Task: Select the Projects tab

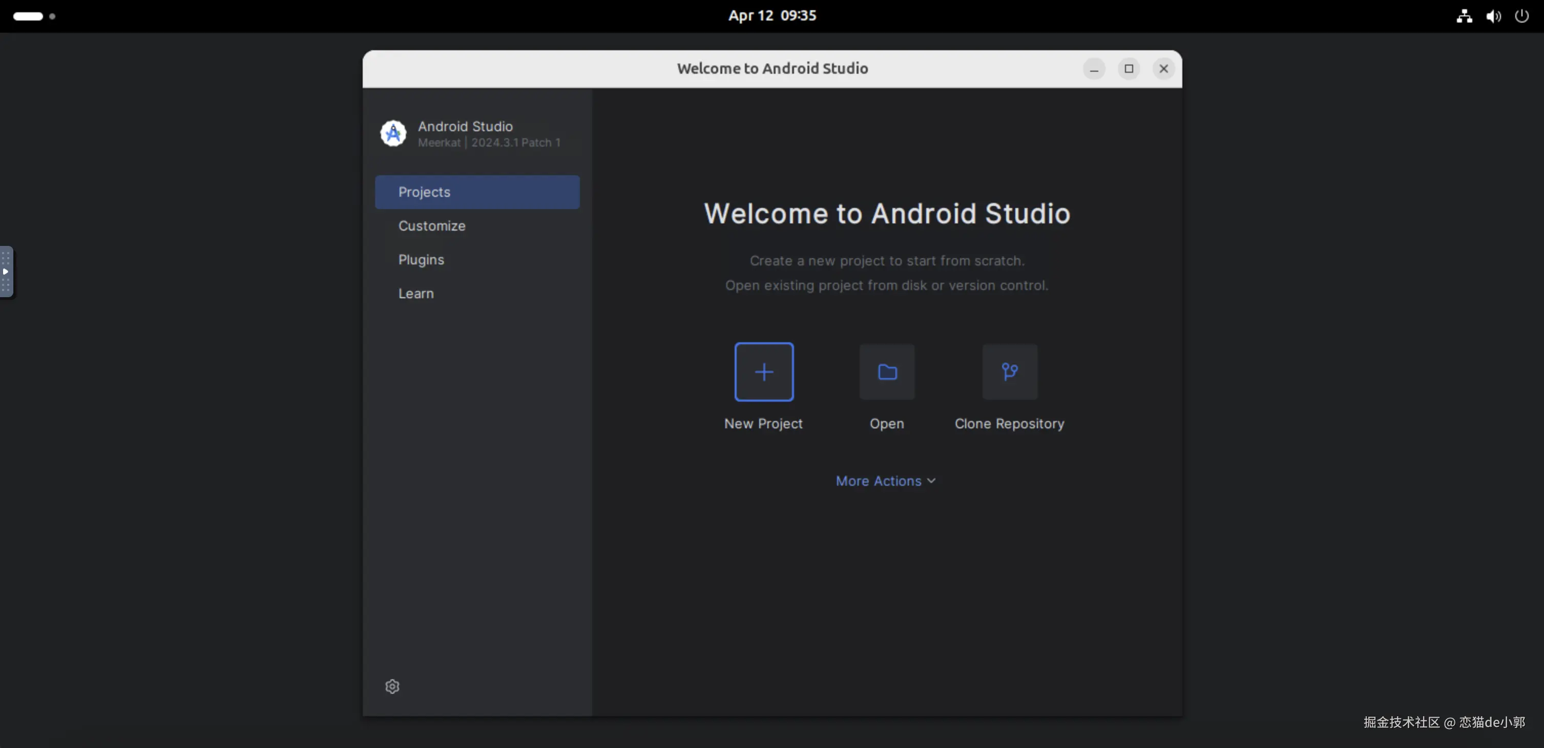Action: 477,192
